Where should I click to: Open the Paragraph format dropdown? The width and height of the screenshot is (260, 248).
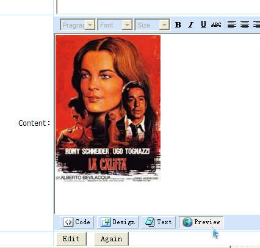click(x=78, y=25)
